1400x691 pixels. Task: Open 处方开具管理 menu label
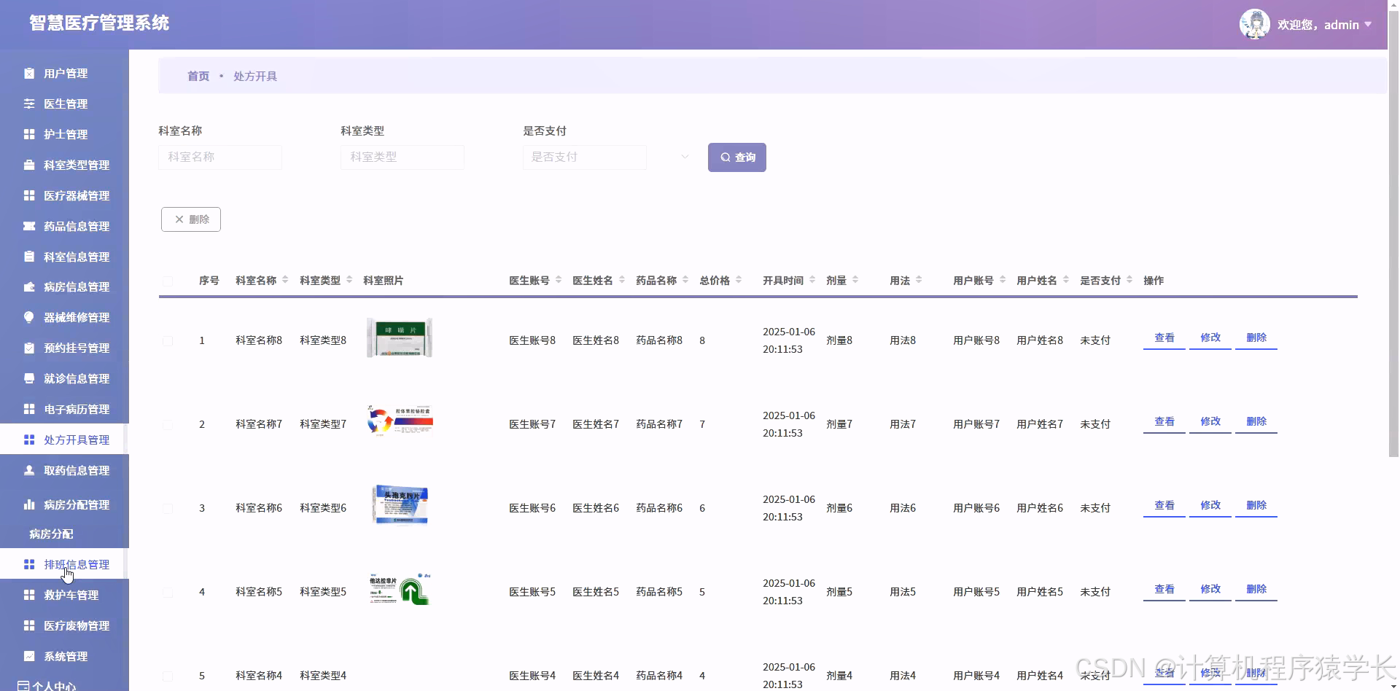pos(77,440)
